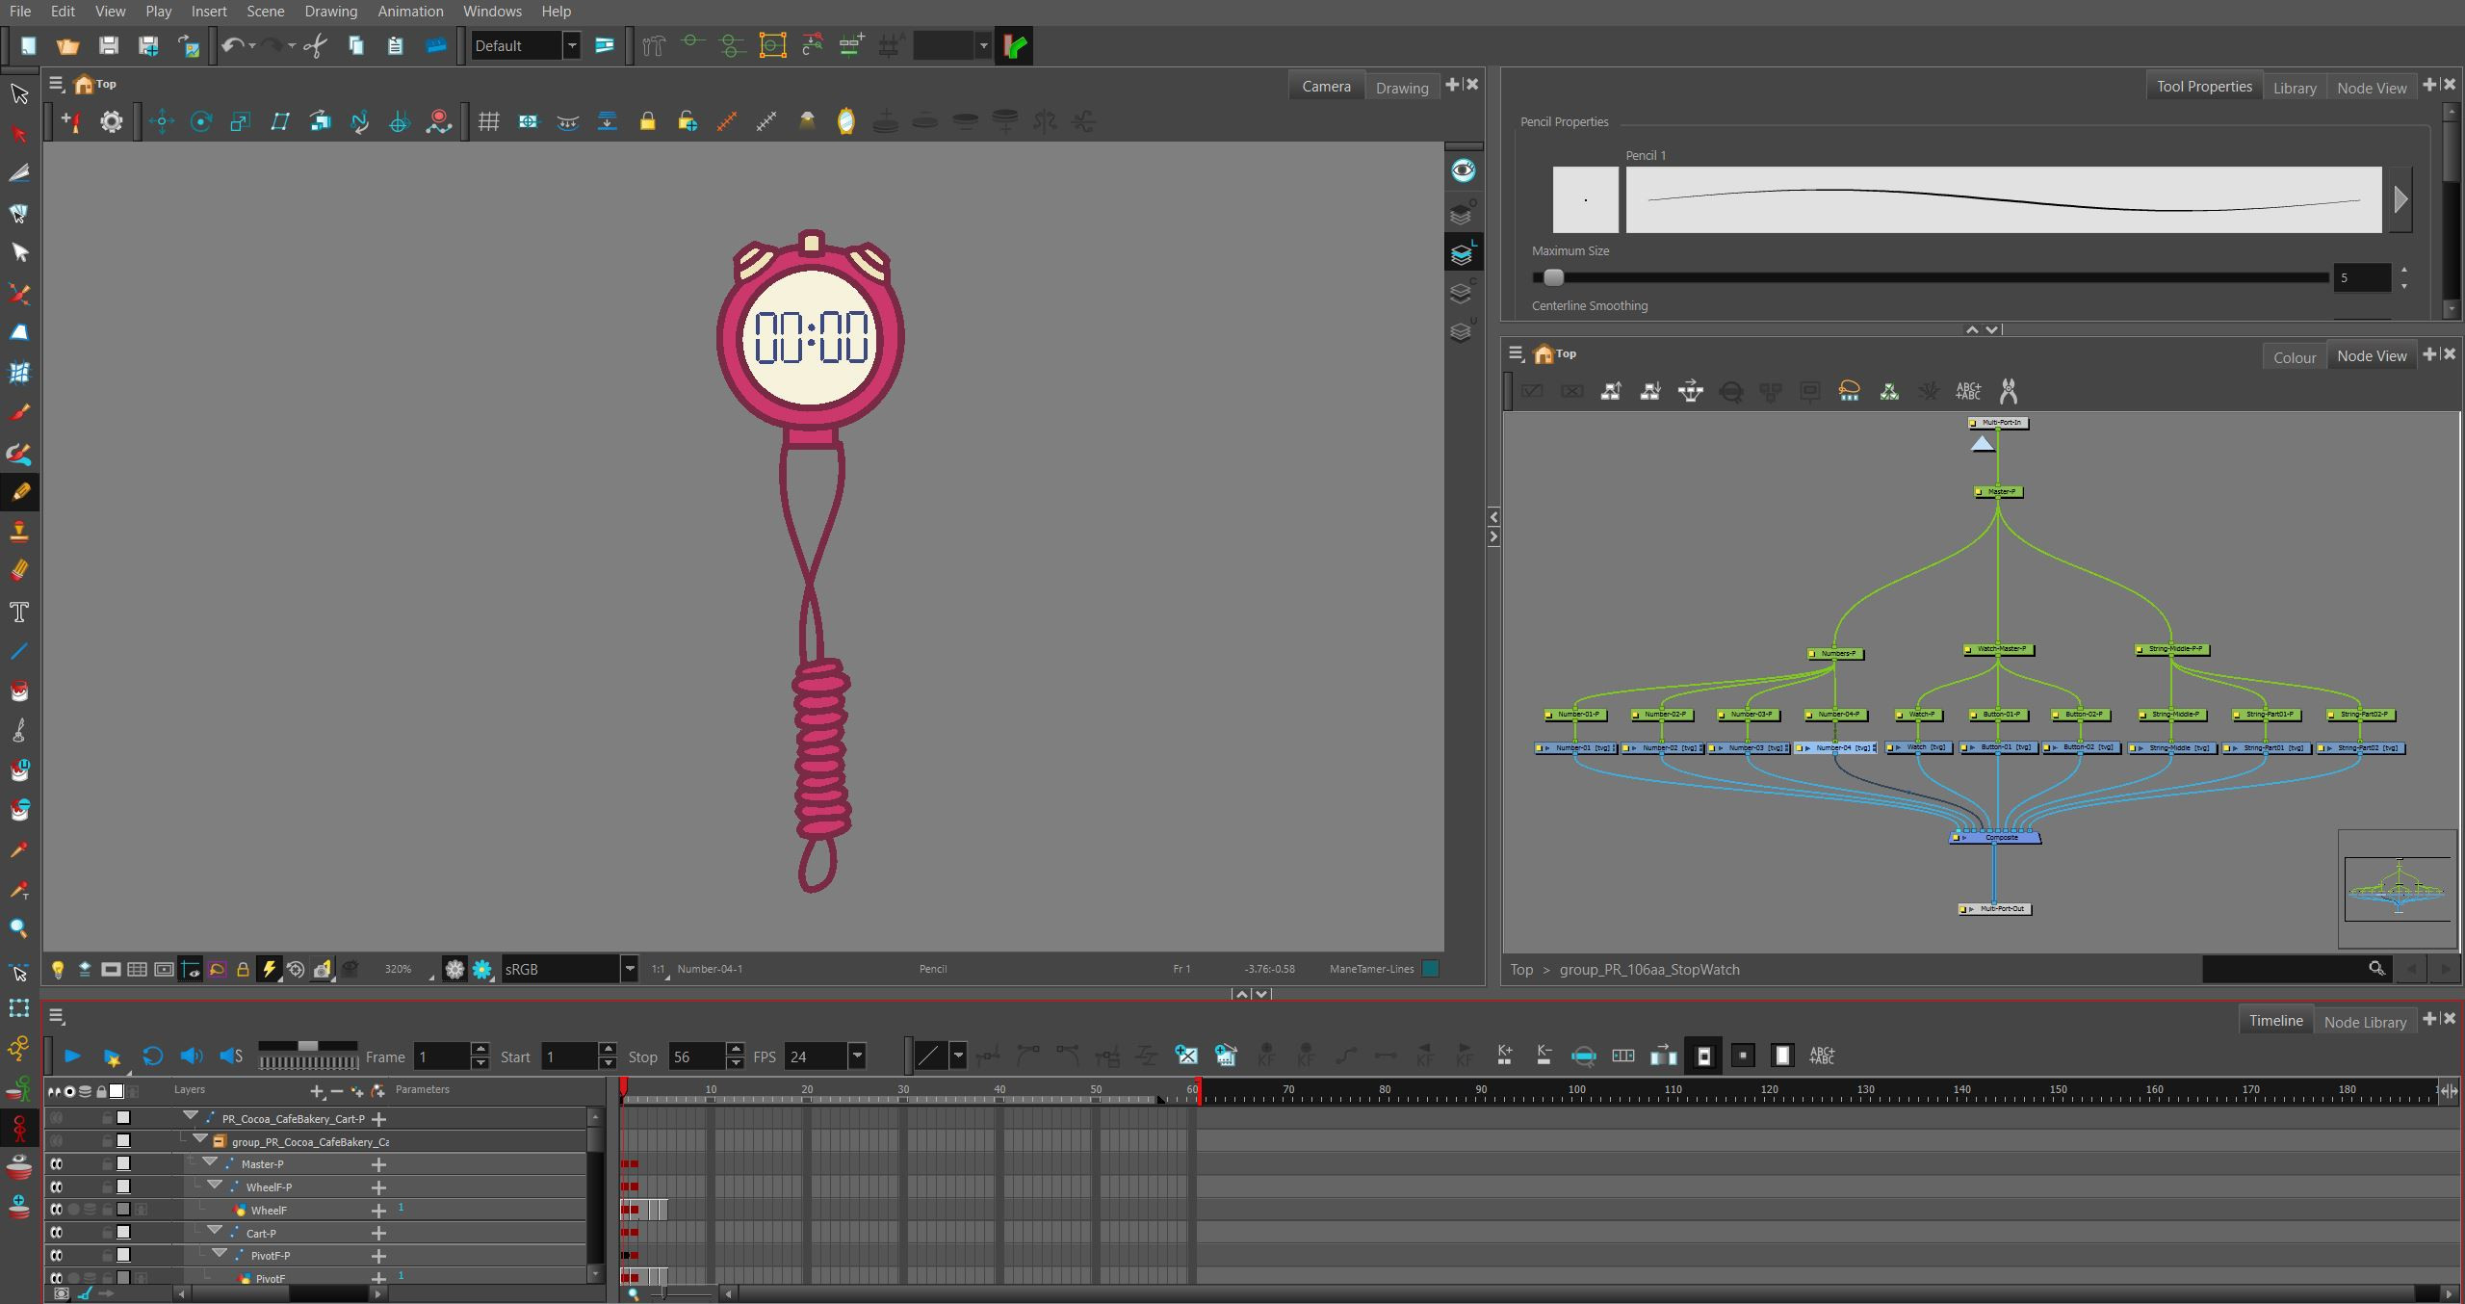Select the Zoom magnifier tool
Image resolution: width=2465 pixels, height=1304 pixels.
coord(19,928)
